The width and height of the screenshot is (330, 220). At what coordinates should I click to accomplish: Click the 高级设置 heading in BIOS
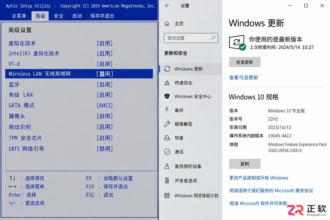tap(20, 30)
